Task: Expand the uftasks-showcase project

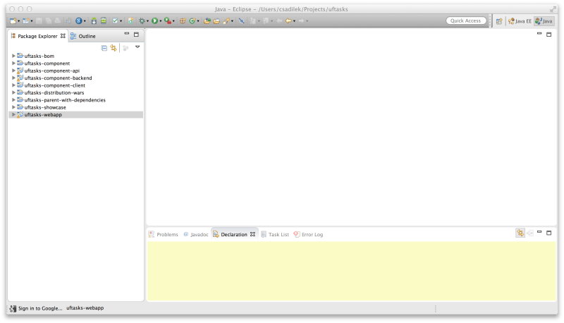Action: [13, 107]
